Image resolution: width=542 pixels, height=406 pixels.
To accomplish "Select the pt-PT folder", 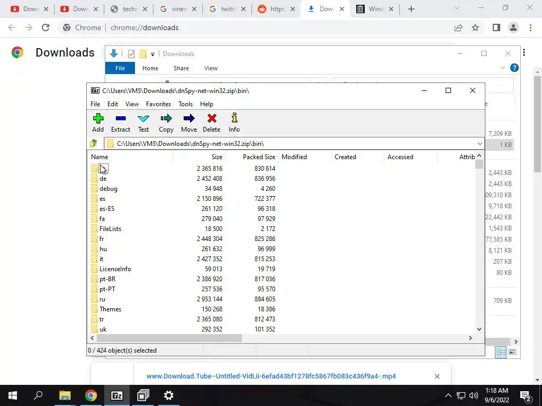I will coord(107,289).
